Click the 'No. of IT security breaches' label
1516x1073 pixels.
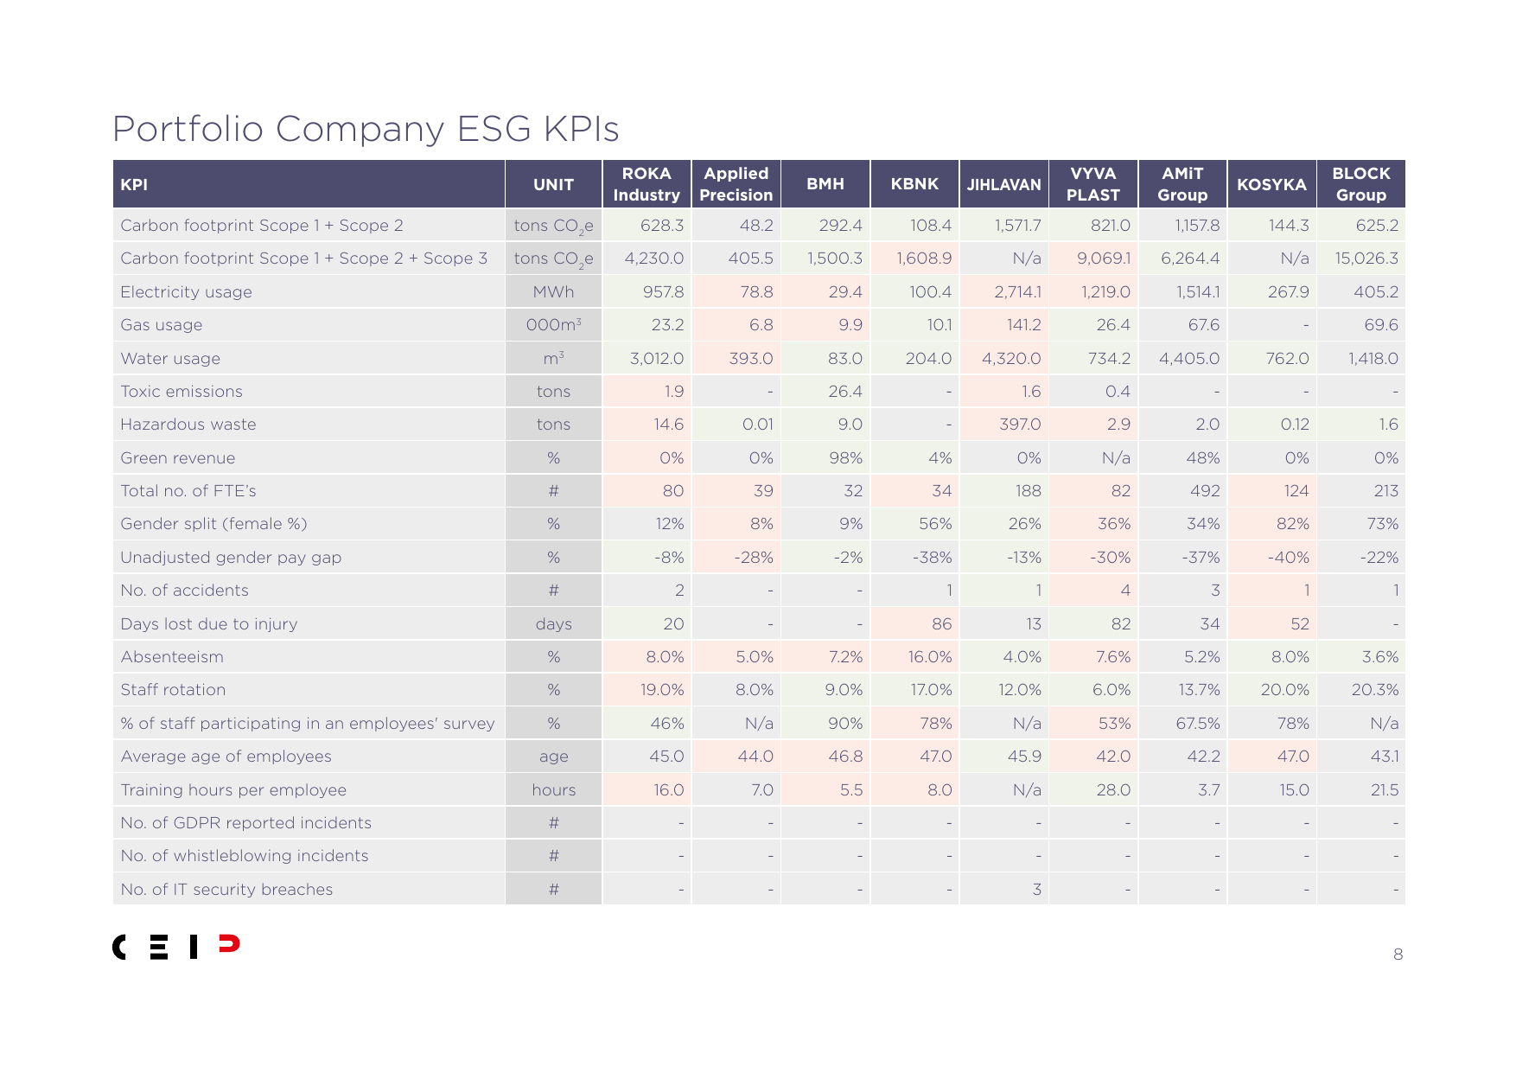[x=226, y=890]
